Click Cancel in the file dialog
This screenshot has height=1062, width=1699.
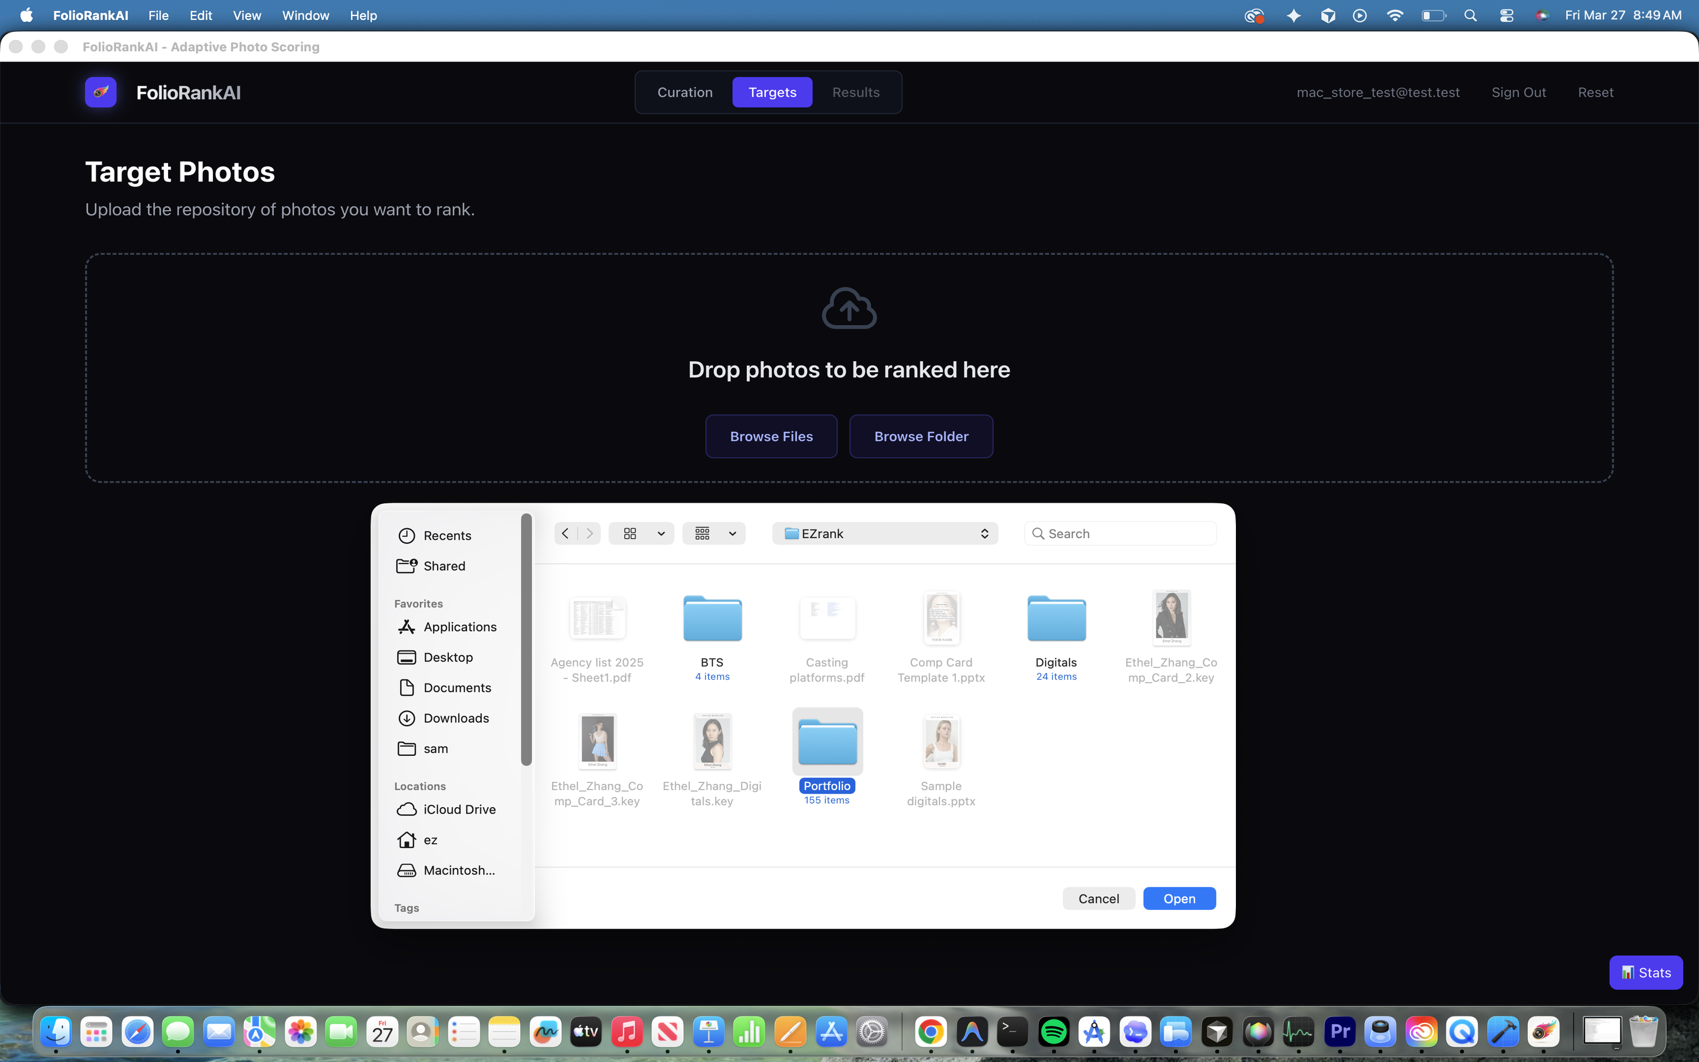coord(1098,899)
